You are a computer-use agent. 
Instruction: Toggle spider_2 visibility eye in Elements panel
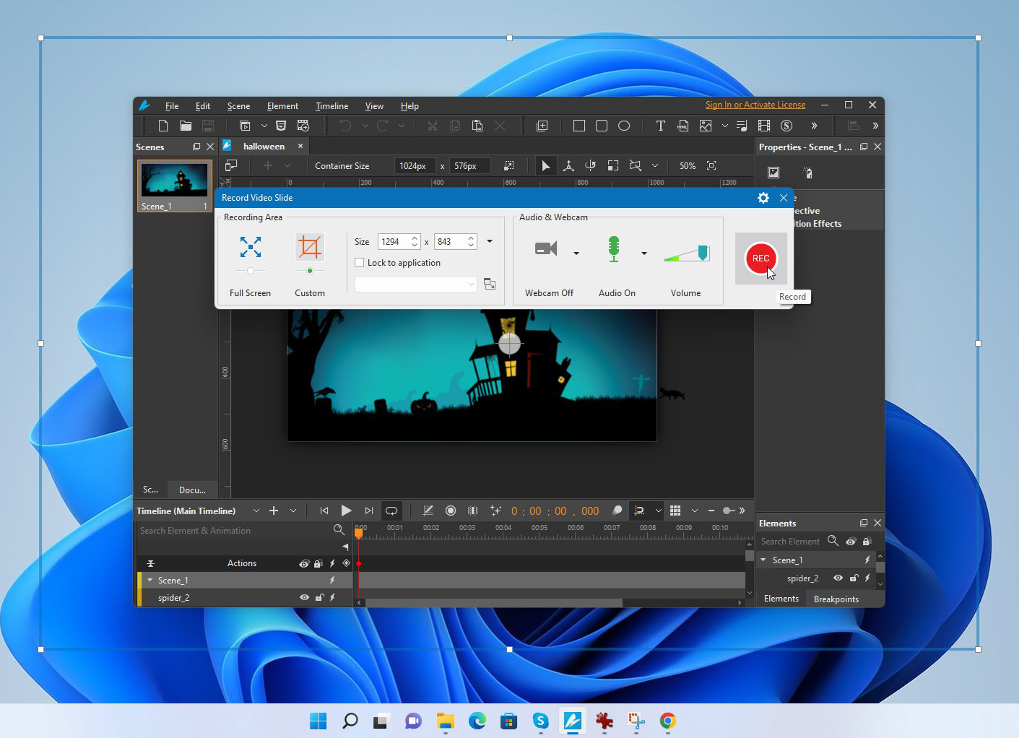tap(838, 578)
